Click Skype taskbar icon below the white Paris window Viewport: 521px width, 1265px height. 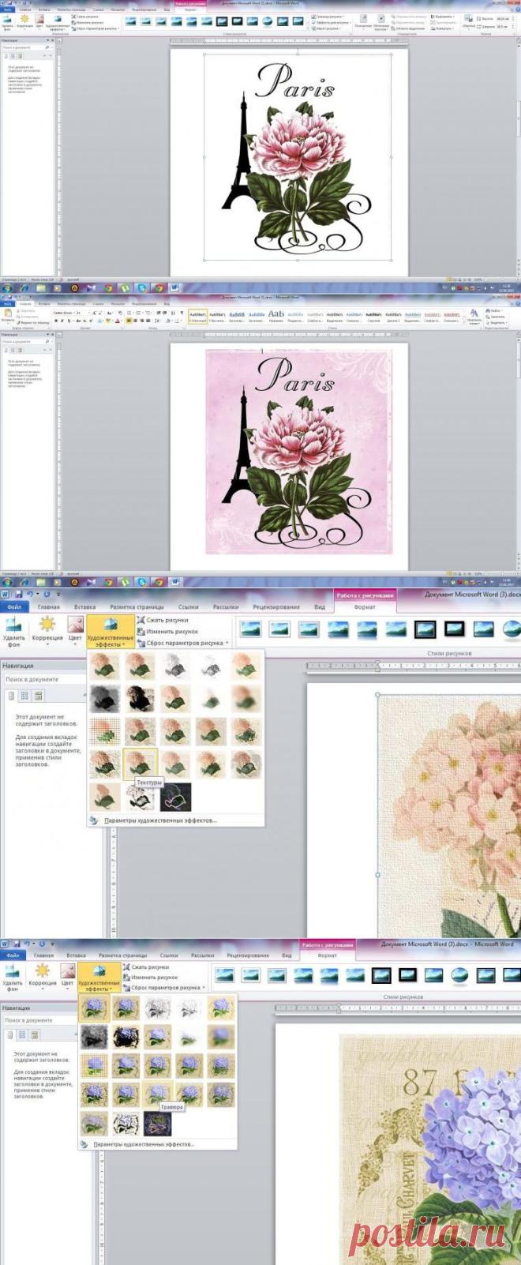pos(142,288)
